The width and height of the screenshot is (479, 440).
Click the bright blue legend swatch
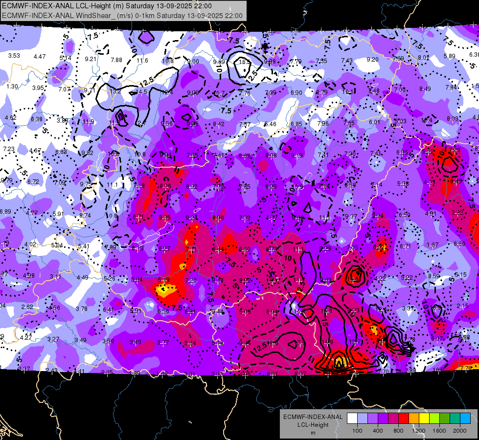pos(466,418)
